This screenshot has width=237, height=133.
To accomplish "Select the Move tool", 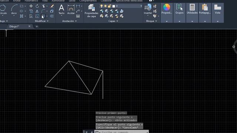I will [x=31, y=6].
